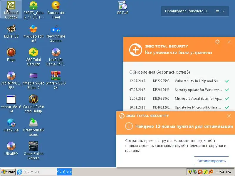The image size is (235, 176).
Task: Open the Организатор Рабочего Стола hamburger menu
Action: click(x=217, y=11)
